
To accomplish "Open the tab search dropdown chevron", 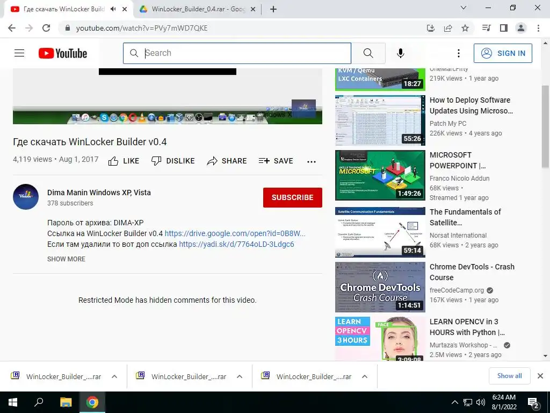I will [464, 8].
